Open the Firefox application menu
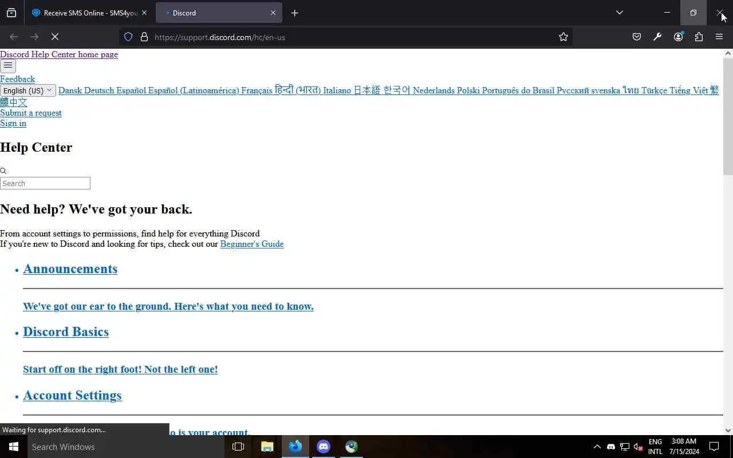Screen dimensions: 733x458 (719, 37)
